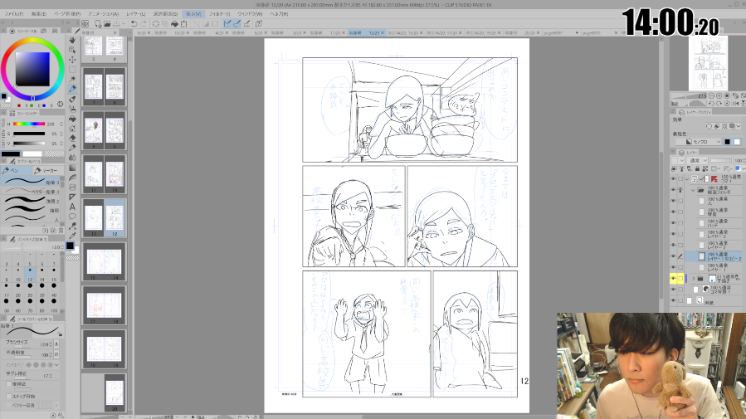746x419 pixels.
Task: Select the Auto select magic wand tool
Action: tap(72, 79)
